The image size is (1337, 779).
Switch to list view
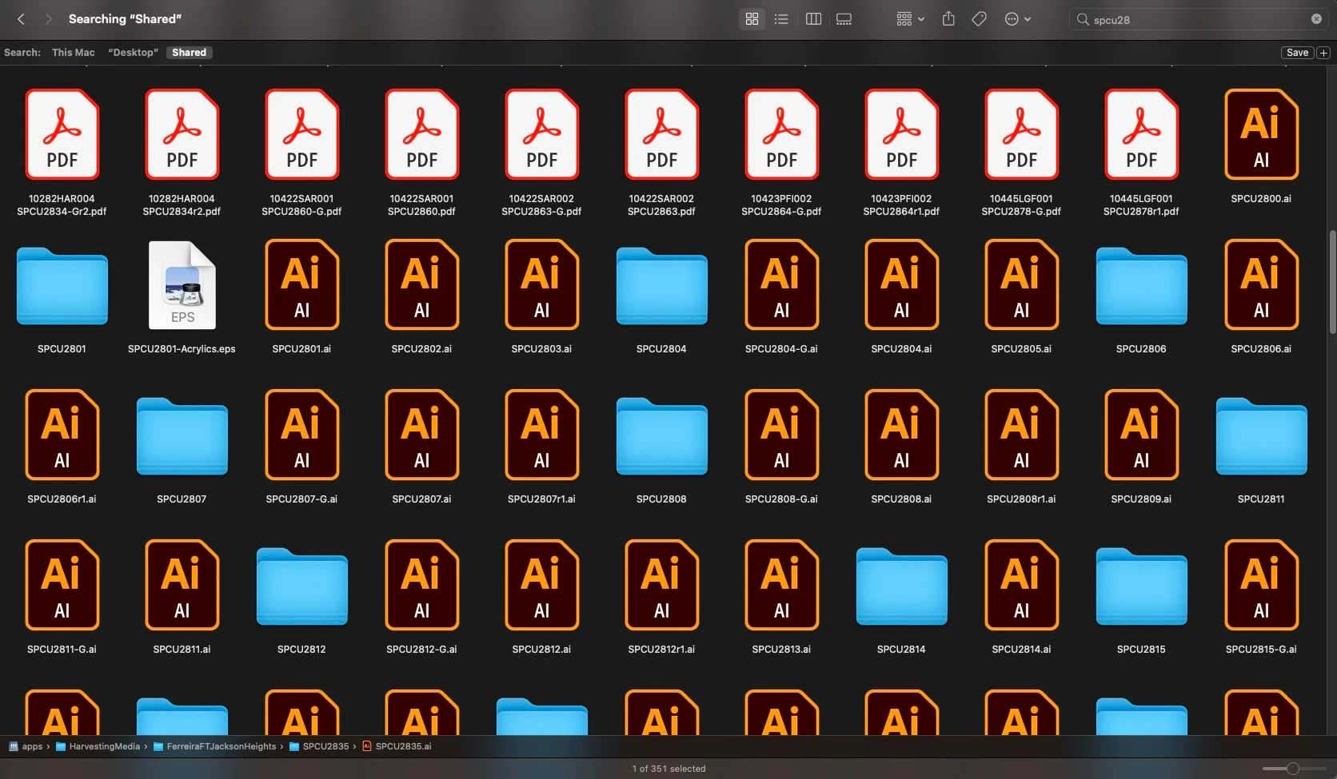(x=781, y=19)
